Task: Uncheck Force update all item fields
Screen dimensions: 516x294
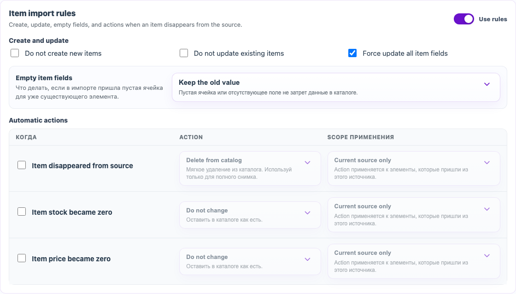Action: tap(352, 53)
